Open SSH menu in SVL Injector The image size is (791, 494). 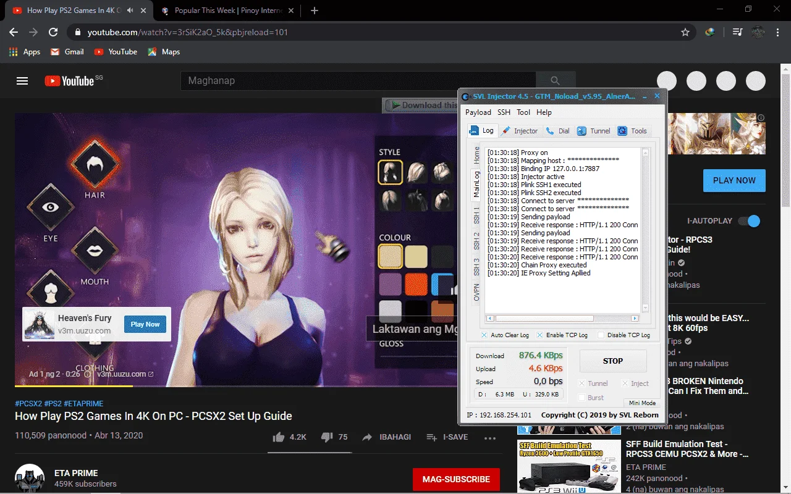(504, 112)
